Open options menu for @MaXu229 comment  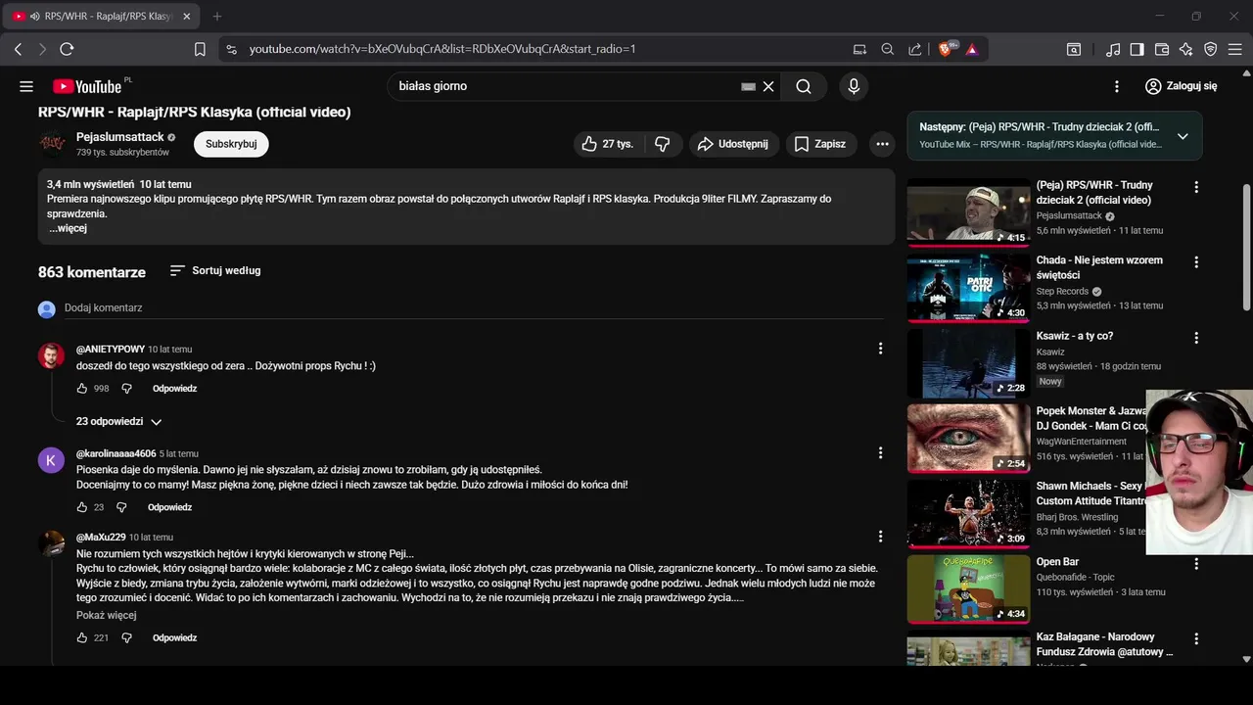tap(880, 537)
